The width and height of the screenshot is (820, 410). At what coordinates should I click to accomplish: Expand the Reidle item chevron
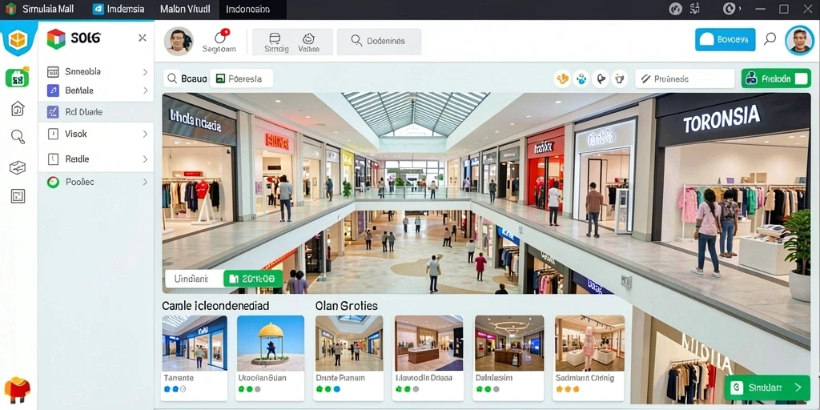146,159
